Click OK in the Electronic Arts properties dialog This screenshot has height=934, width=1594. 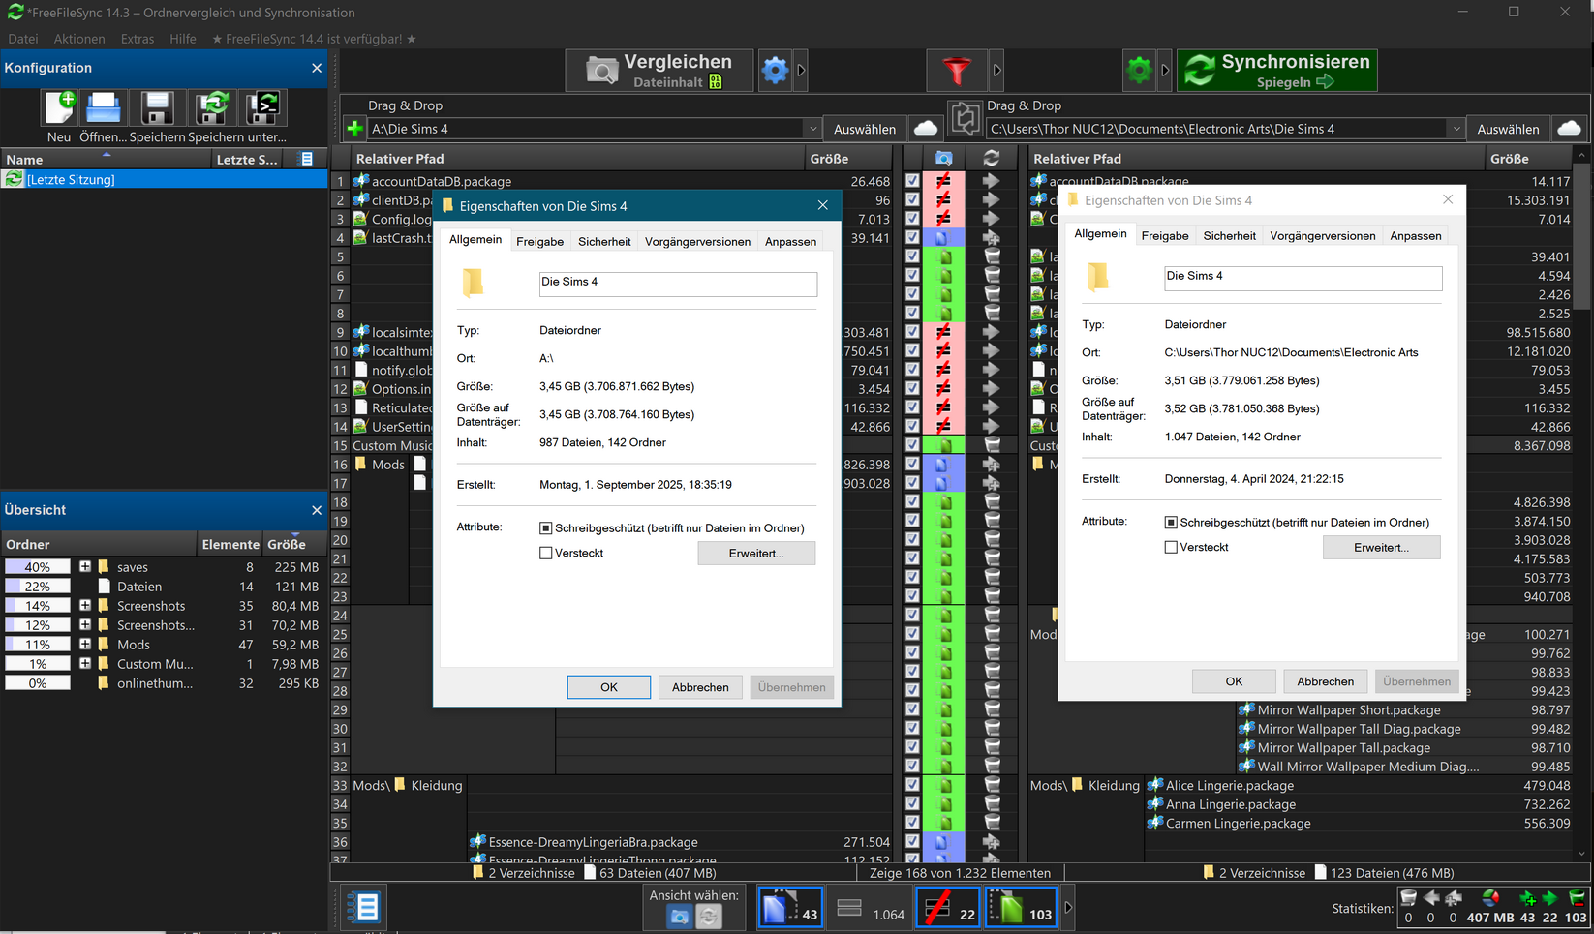click(1234, 681)
